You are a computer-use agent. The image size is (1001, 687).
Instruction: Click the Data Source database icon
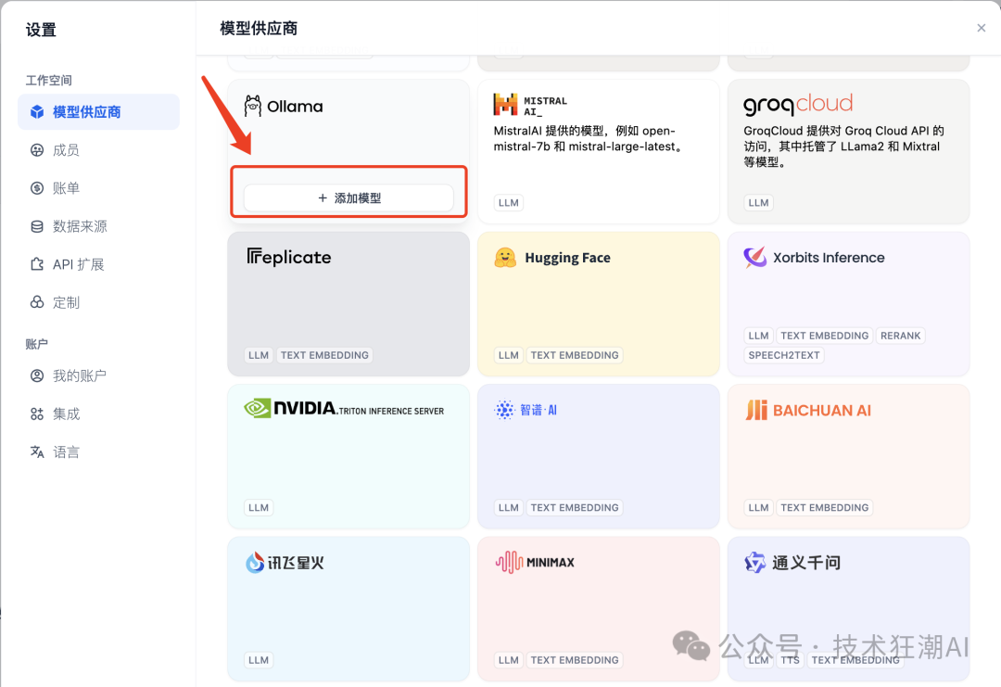(x=37, y=226)
